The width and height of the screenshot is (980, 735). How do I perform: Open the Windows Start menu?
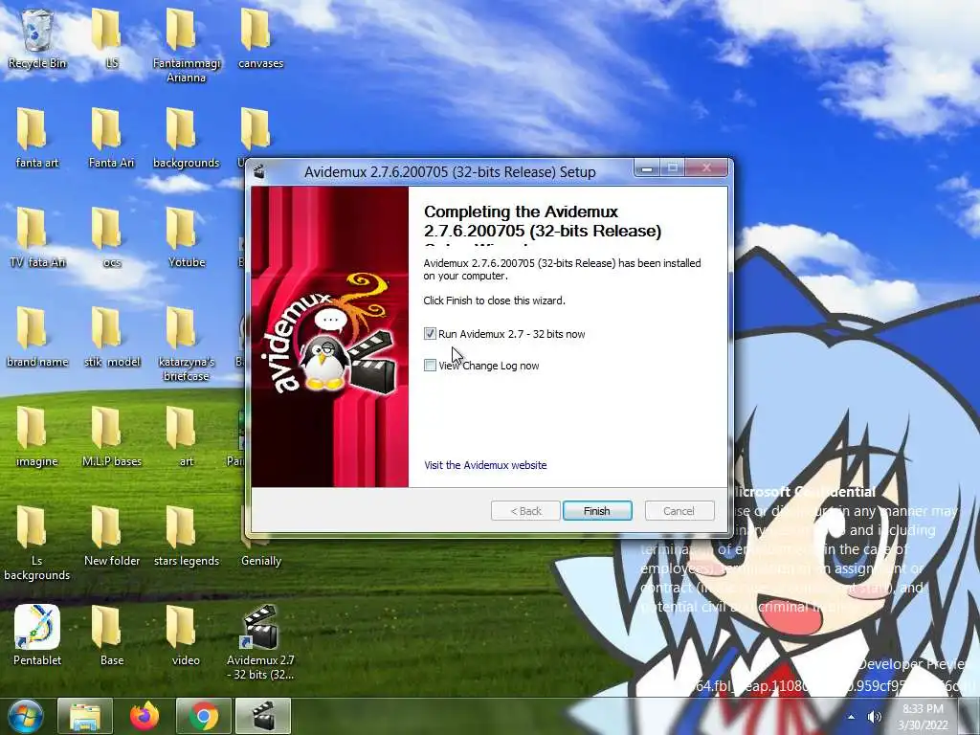(25, 716)
